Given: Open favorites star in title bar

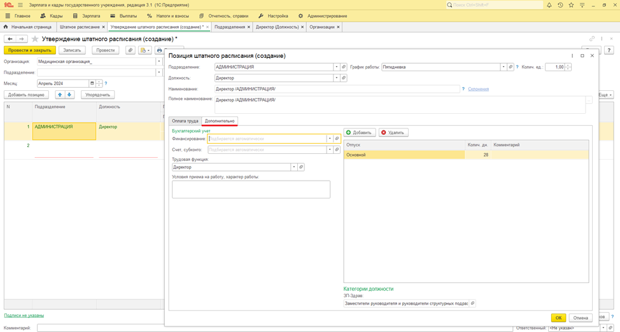Looking at the screenshot, I should point(571,5).
